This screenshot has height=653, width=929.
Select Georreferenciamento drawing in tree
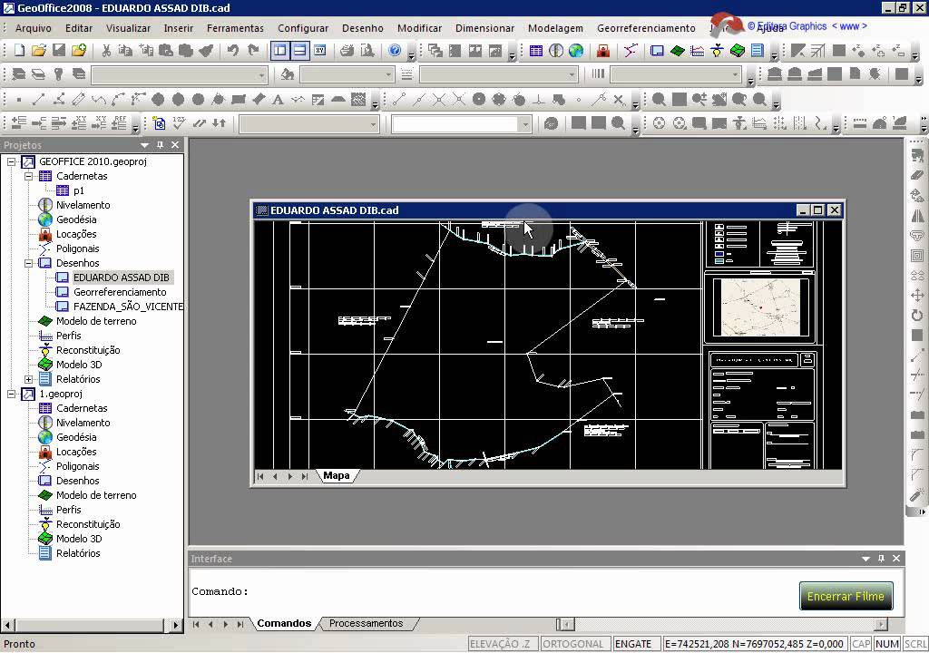click(120, 292)
